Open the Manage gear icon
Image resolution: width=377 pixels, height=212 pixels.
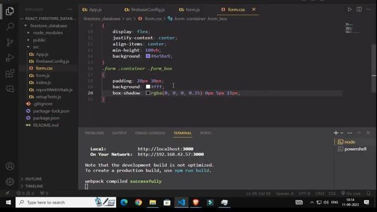tap(10, 181)
